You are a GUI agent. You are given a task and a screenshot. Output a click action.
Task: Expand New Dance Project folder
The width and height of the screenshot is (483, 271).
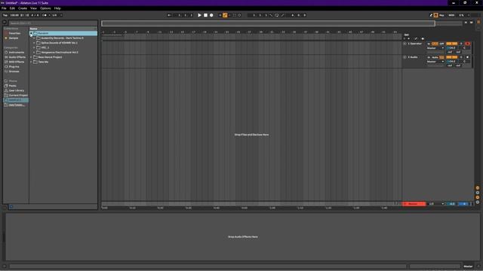[31, 57]
